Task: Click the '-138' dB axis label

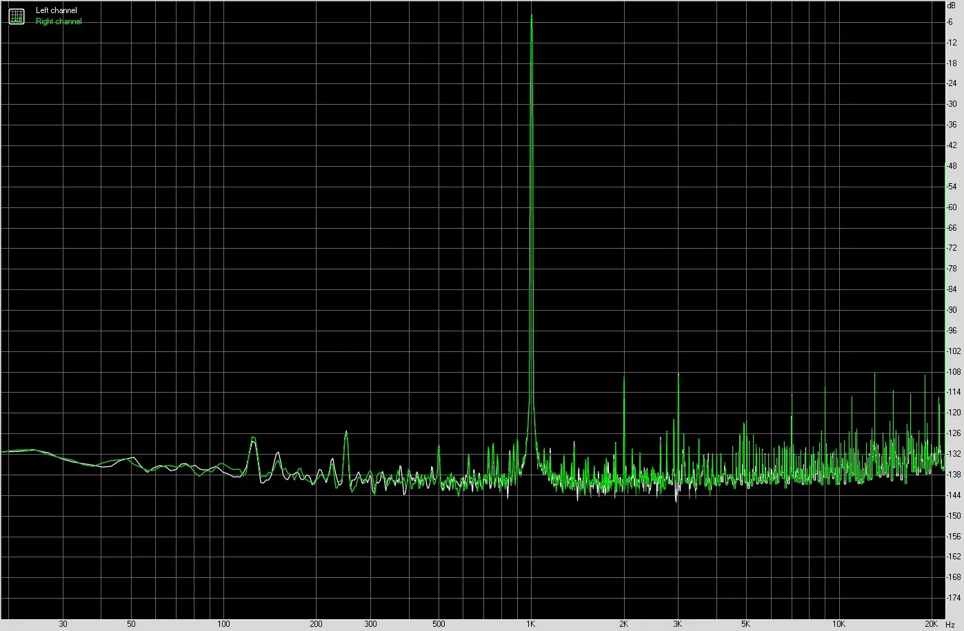Action: point(954,475)
